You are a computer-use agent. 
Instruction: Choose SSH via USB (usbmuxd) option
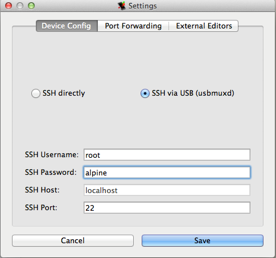pyautogui.click(x=145, y=93)
